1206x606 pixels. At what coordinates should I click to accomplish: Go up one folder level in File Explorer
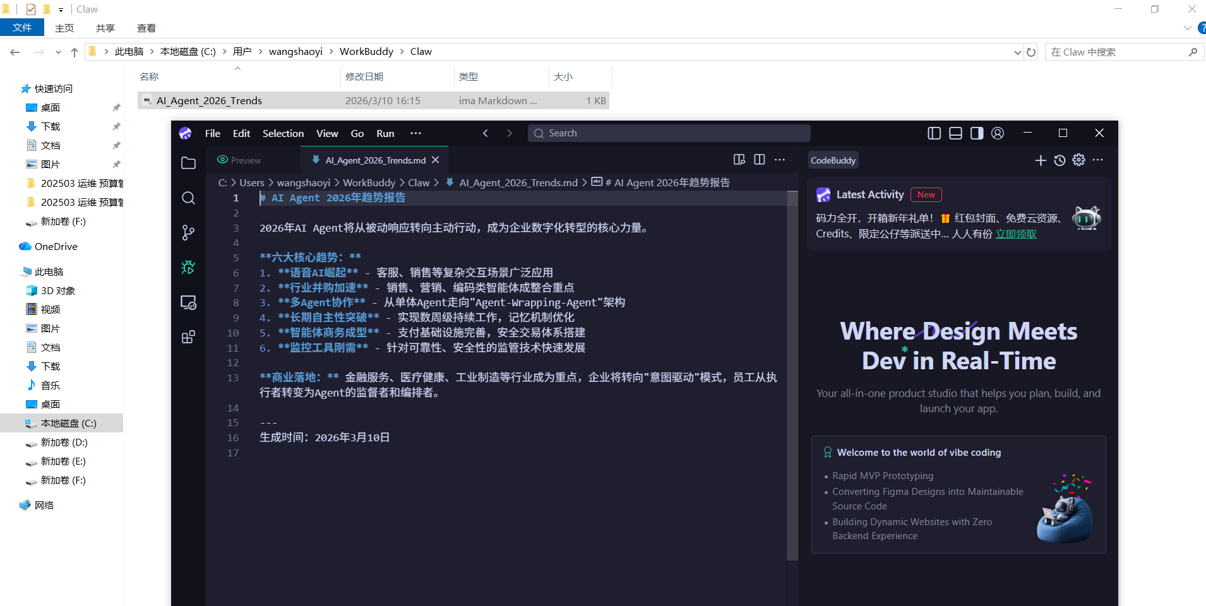(x=75, y=52)
